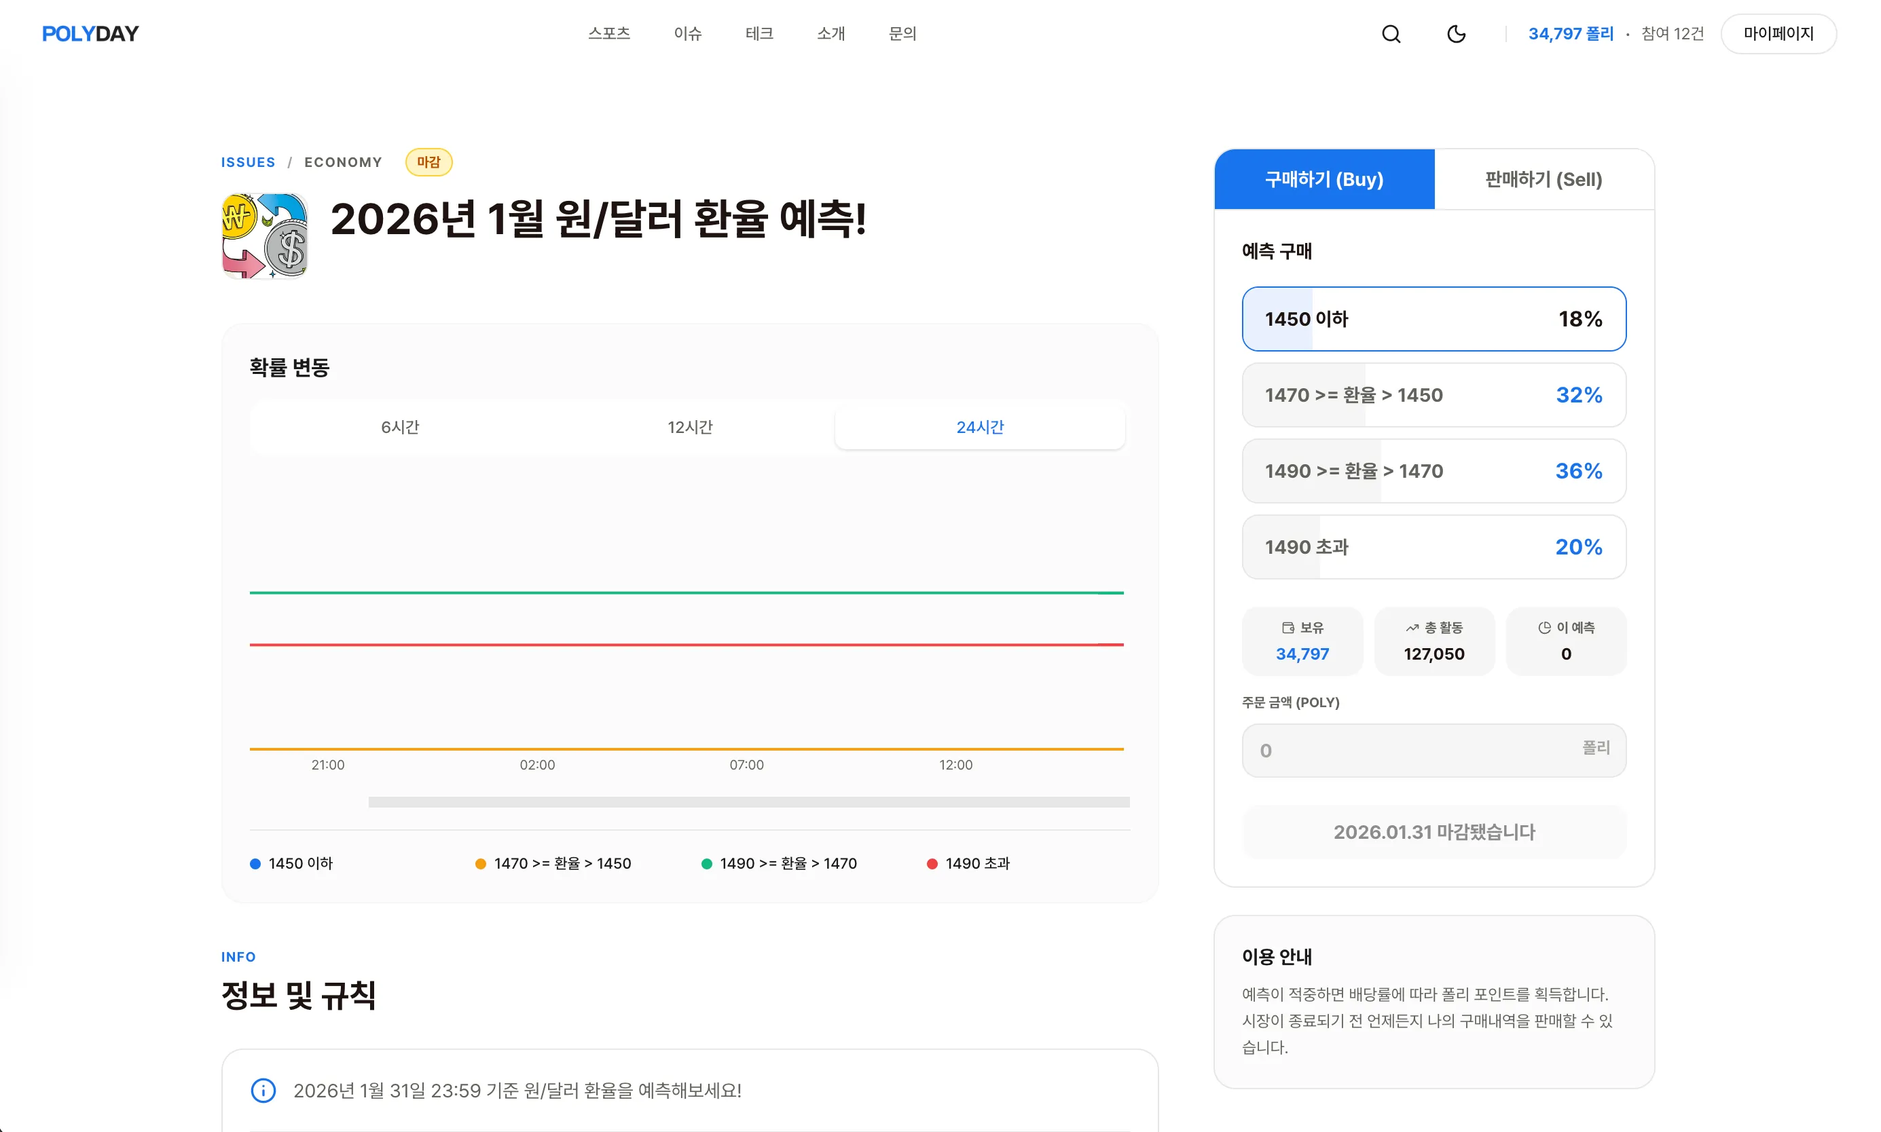The width and height of the screenshot is (1881, 1132).
Task: Select 1470 >= 환율 > 1450 32% option
Action: click(x=1433, y=395)
